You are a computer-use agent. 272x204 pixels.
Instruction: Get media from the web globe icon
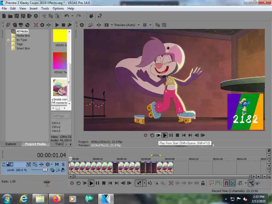point(27,25)
